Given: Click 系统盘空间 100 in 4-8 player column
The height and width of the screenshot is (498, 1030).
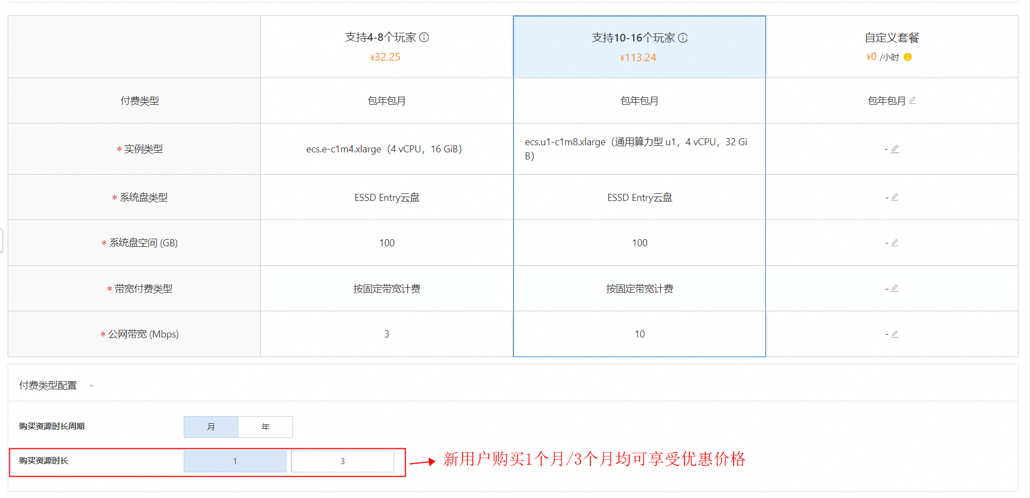Looking at the screenshot, I should (387, 242).
